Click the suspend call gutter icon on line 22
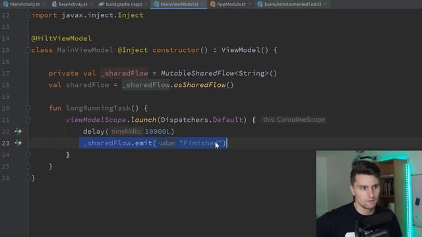This screenshot has width=422, height=237. click(18, 132)
